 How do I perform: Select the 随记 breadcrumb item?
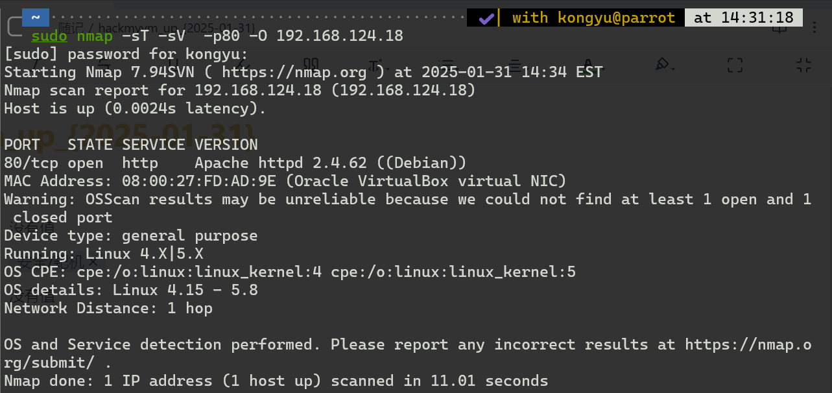point(69,28)
